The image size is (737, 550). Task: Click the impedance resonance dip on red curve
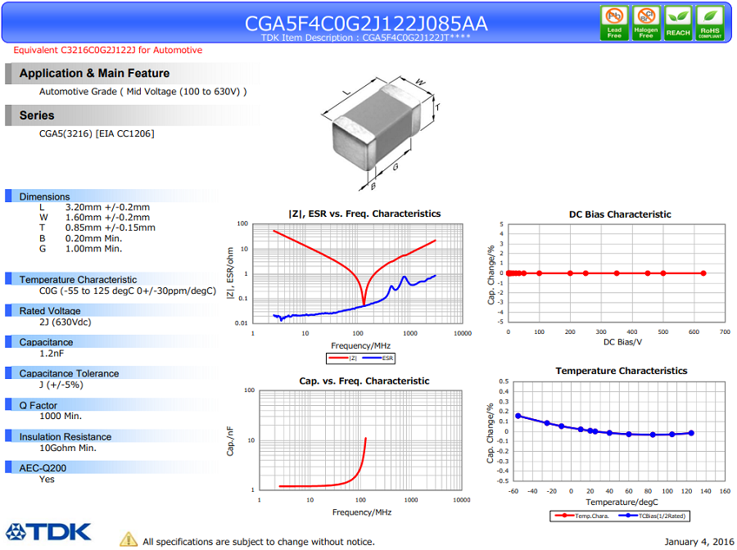coord(364,304)
